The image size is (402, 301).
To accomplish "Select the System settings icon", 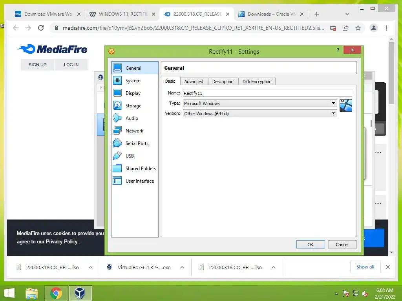I will click(117, 81).
